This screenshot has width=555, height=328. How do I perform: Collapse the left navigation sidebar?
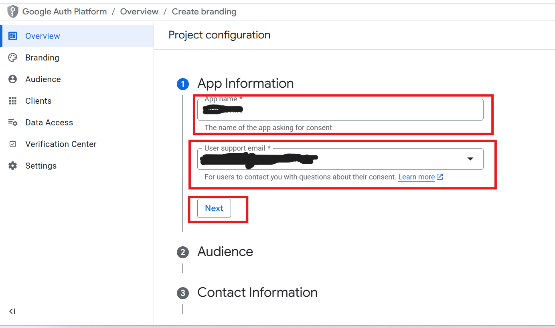pyautogui.click(x=12, y=311)
